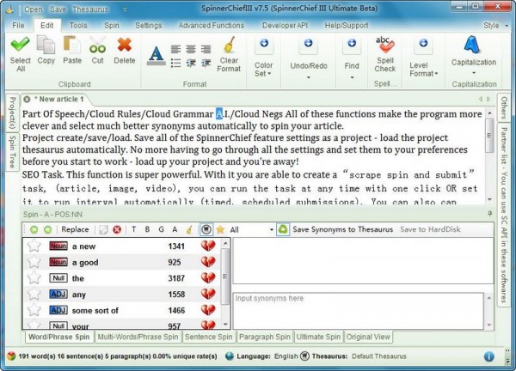
Task: Center-align text in Format group
Action: pyautogui.click(x=191, y=49)
